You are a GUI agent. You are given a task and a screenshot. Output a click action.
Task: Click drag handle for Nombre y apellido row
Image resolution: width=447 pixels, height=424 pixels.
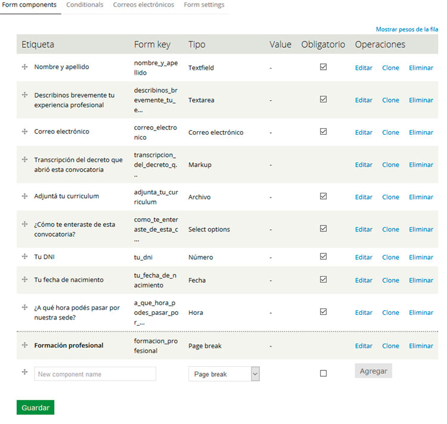point(24,67)
